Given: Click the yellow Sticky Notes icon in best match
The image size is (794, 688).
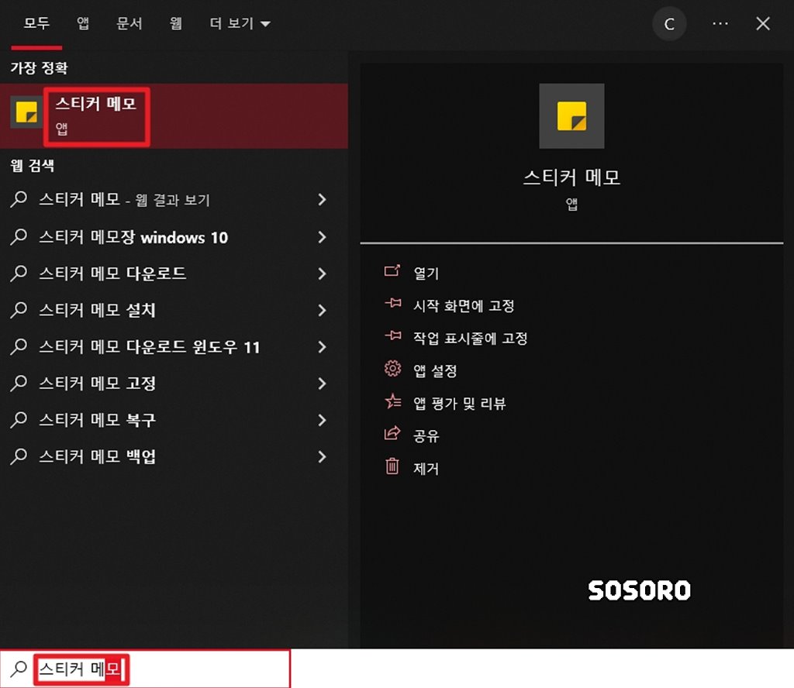Looking at the screenshot, I should click(x=26, y=112).
